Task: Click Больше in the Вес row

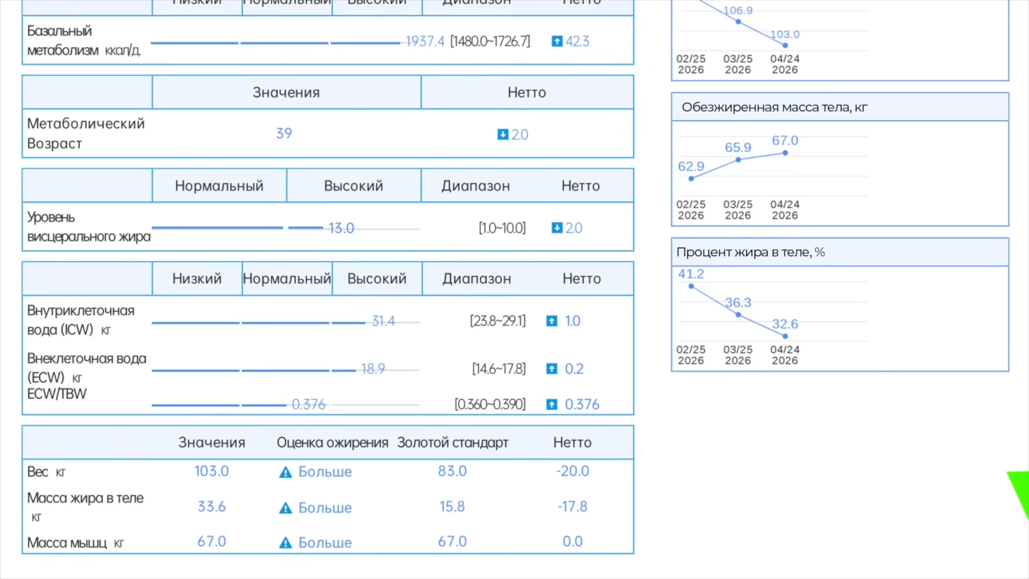Action: click(325, 472)
